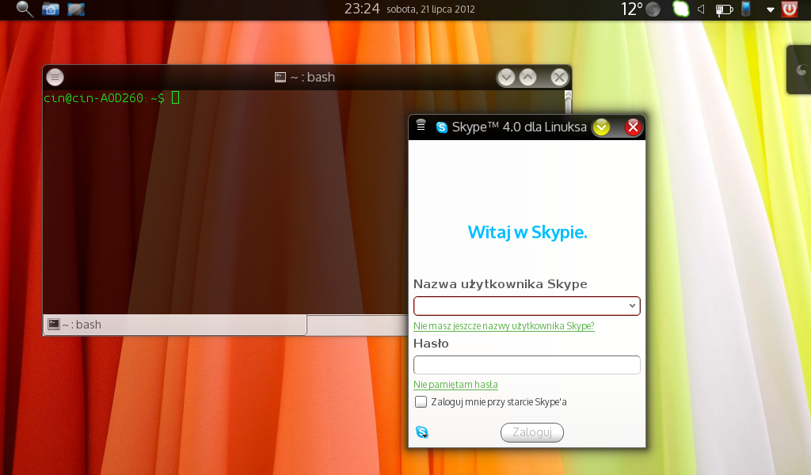
Task: Maximize the bash terminal window
Action: (x=527, y=77)
